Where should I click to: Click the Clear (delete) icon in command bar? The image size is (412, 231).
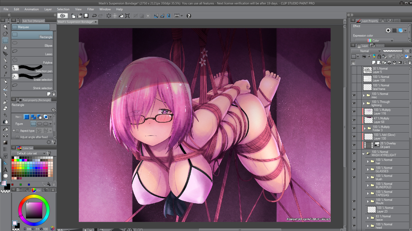pyautogui.click(x=108, y=16)
